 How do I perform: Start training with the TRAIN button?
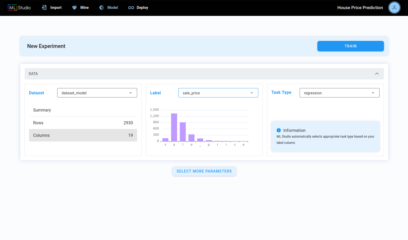351,46
